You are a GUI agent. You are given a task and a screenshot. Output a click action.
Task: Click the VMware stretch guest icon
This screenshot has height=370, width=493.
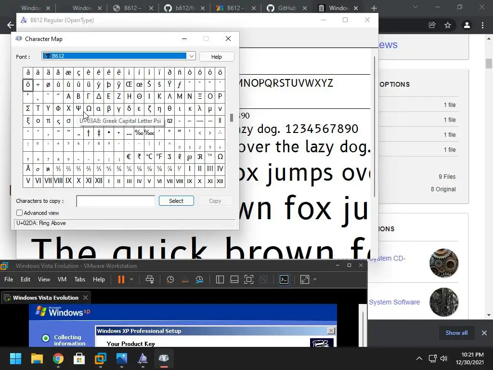coord(305,279)
